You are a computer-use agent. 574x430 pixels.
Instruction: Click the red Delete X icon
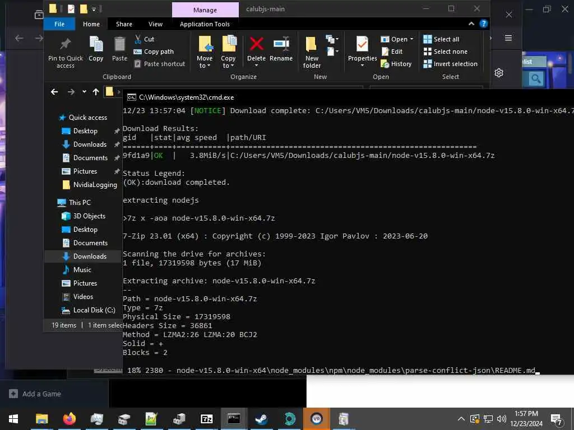point(256,44)
